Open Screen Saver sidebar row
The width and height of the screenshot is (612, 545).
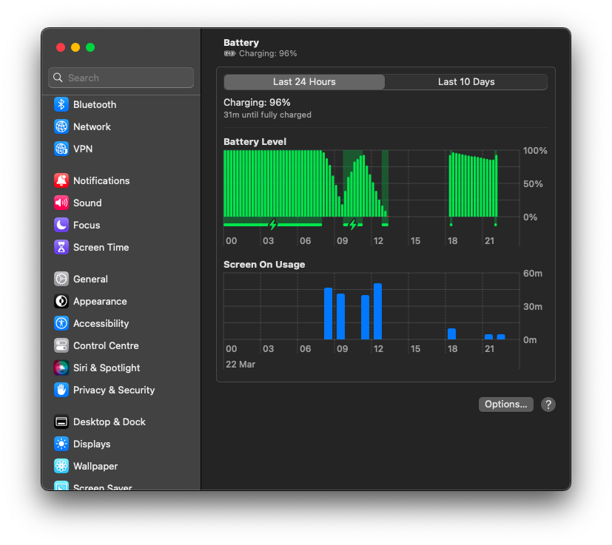[121, 487]
